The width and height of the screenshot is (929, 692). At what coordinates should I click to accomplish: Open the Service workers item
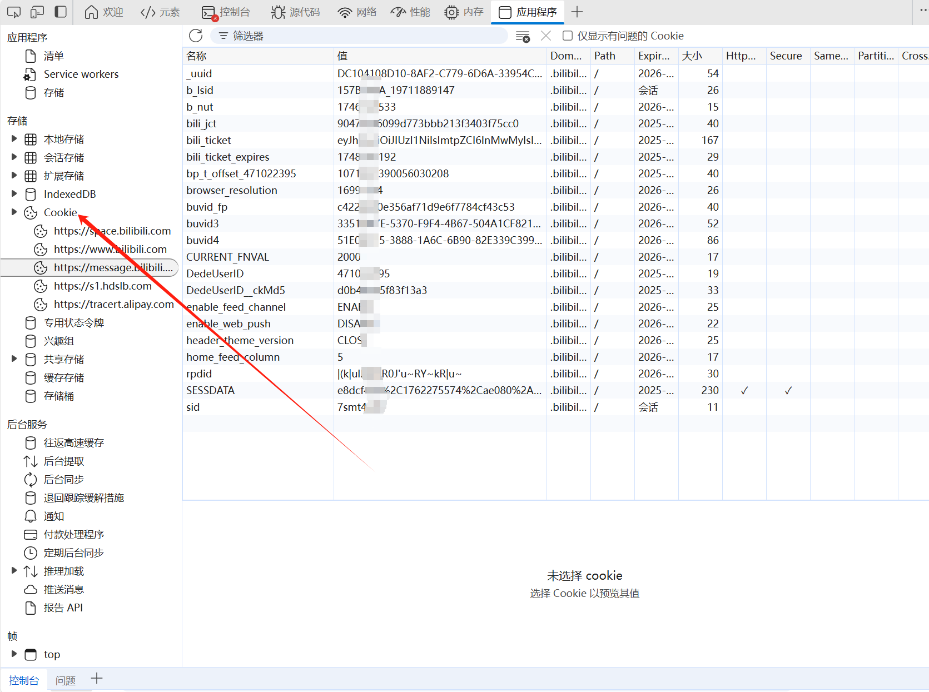(x=81, y=74)
